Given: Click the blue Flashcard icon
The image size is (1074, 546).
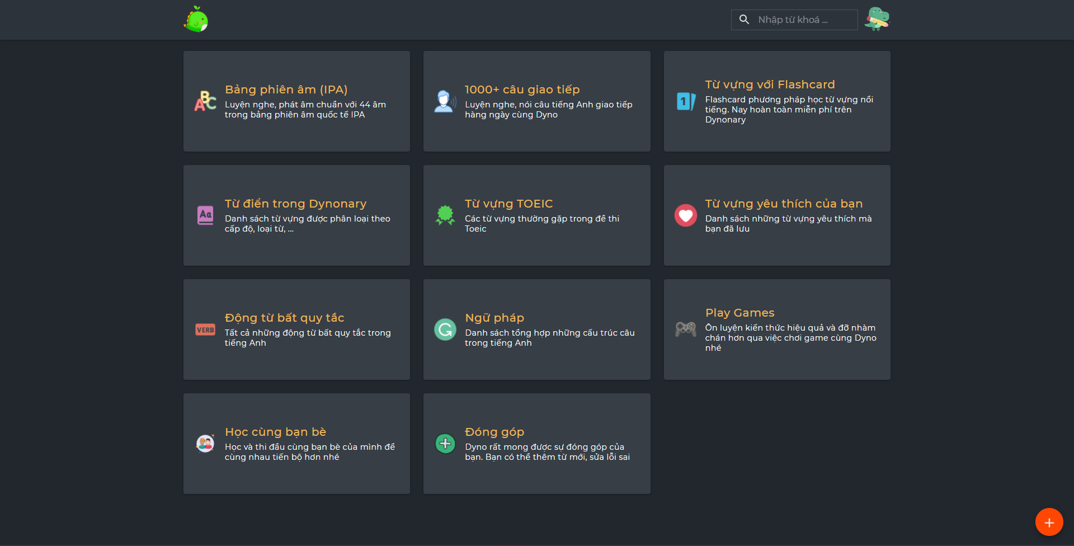Looking at the screenshot, I should click(x=686, y=101).
